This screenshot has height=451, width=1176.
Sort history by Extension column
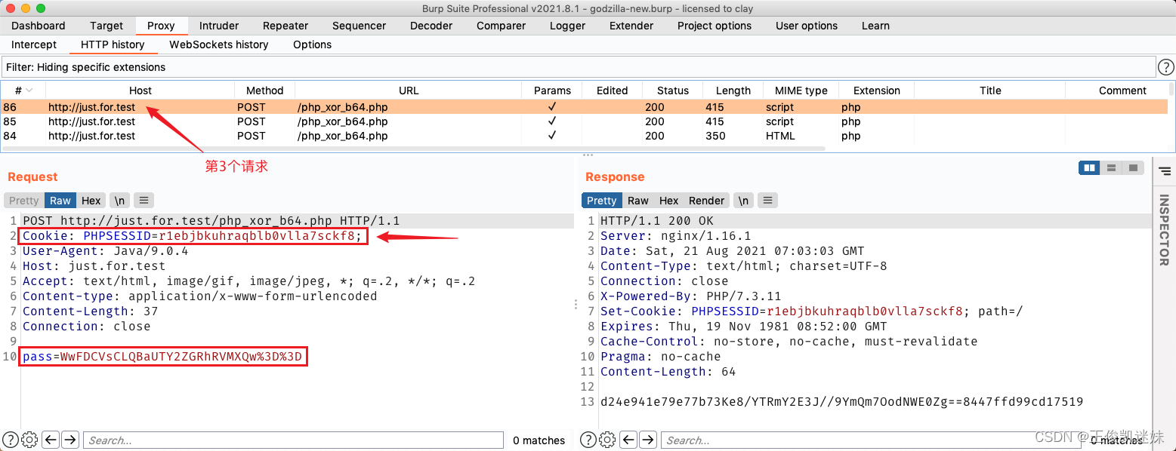tap(877, 91)
